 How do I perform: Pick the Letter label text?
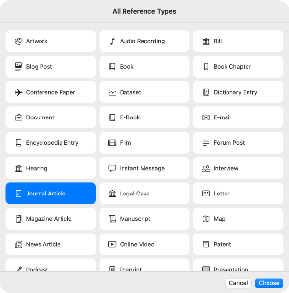click(x=222, y=194)
